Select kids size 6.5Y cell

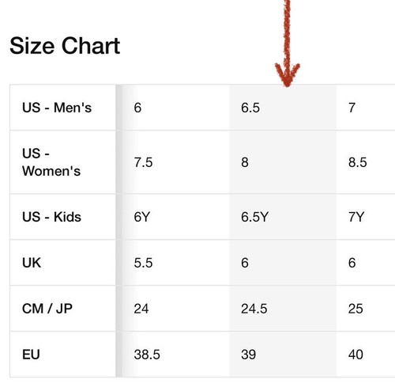283,217
